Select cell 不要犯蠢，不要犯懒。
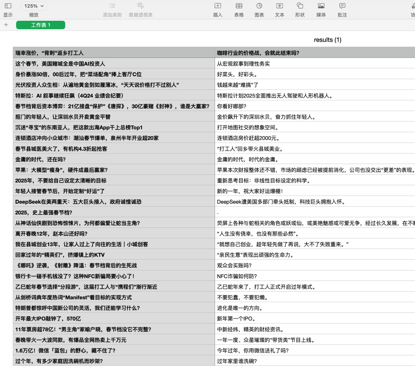 (315, 297)
